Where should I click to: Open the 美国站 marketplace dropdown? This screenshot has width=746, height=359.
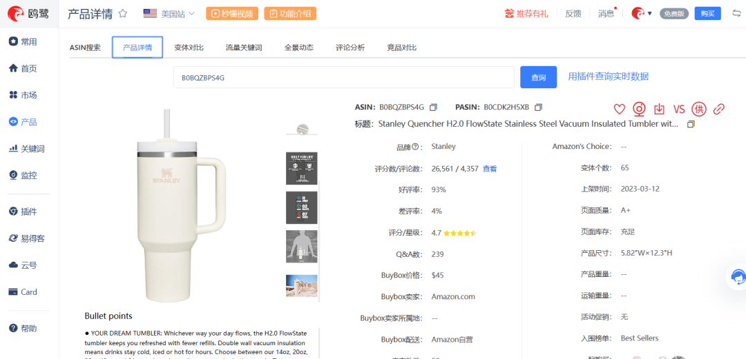(x=169, y=14)
